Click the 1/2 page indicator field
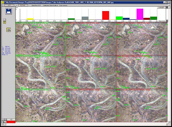Viewport: 172px width, 127px height. (x=10, y=120)
